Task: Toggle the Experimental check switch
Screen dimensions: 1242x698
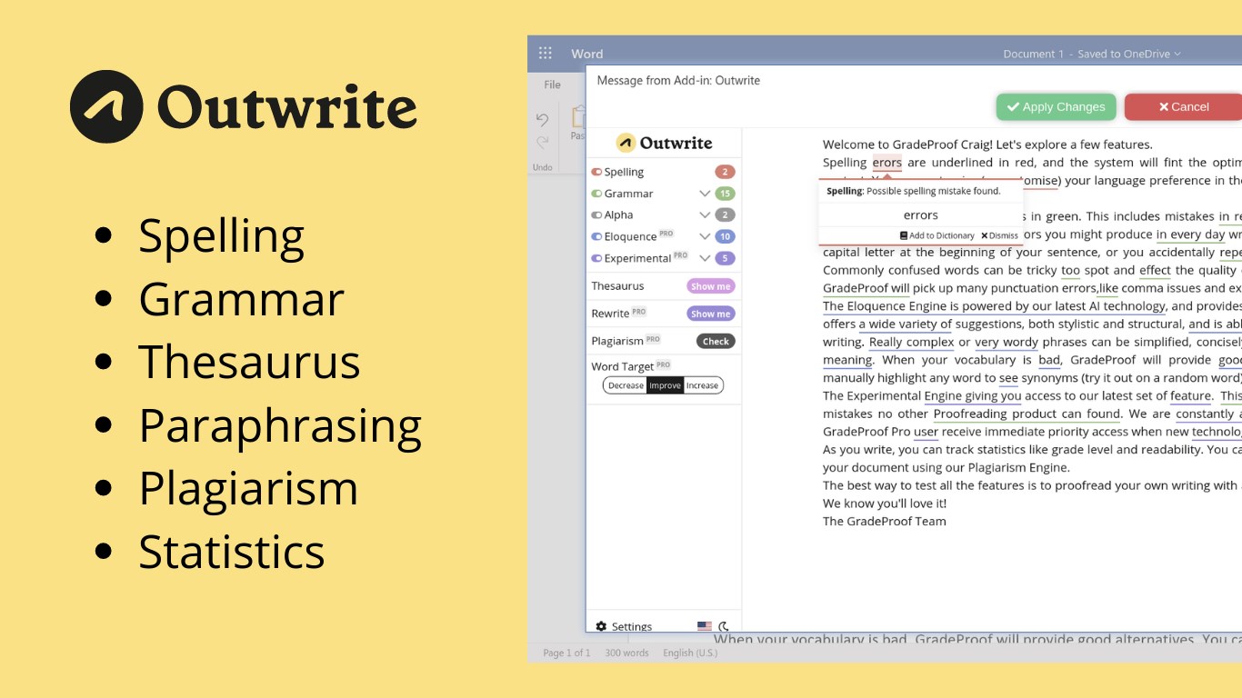Action: click(x=596, y=258)
